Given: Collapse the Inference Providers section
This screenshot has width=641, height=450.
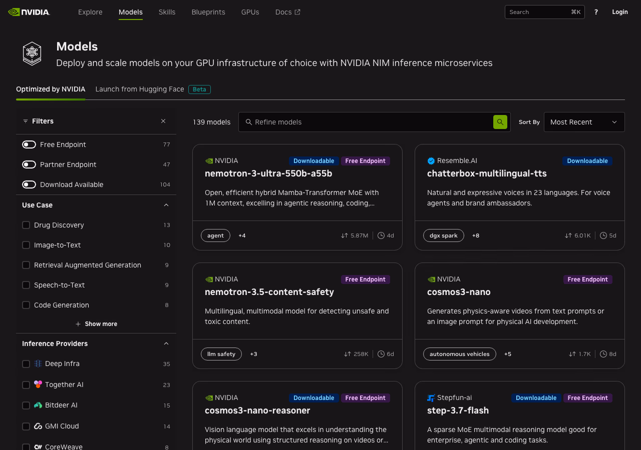Looking at the screenshot, I should tap(166, 343).
